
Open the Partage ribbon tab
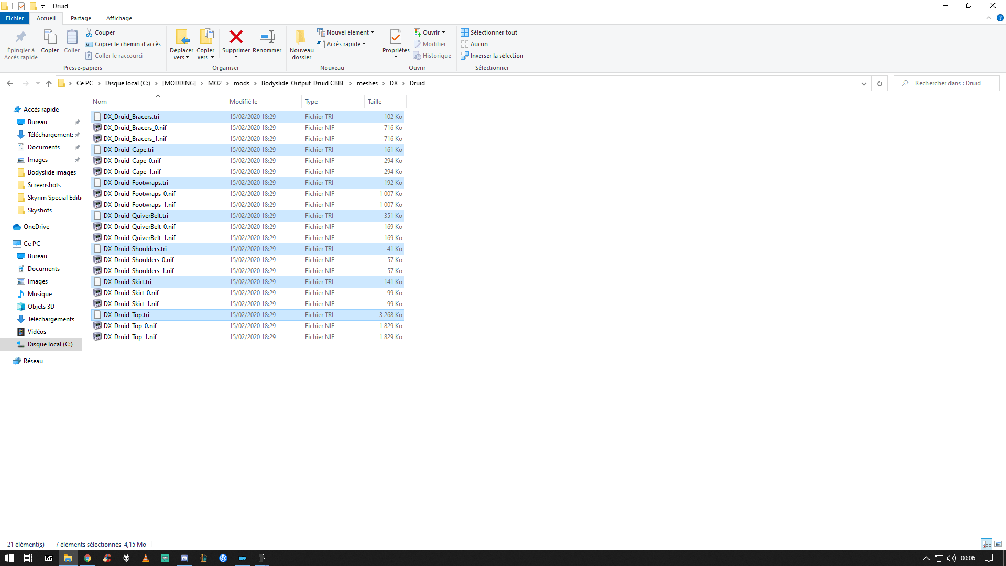pos(81,18)
